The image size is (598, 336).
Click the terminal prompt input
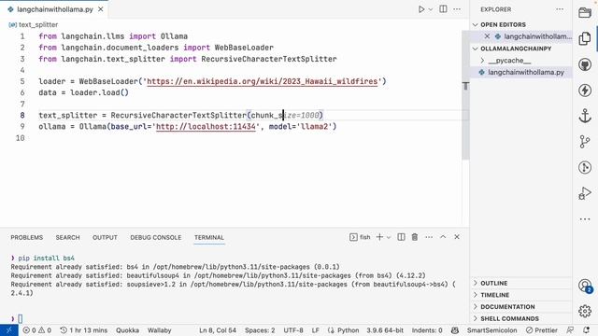21,318
